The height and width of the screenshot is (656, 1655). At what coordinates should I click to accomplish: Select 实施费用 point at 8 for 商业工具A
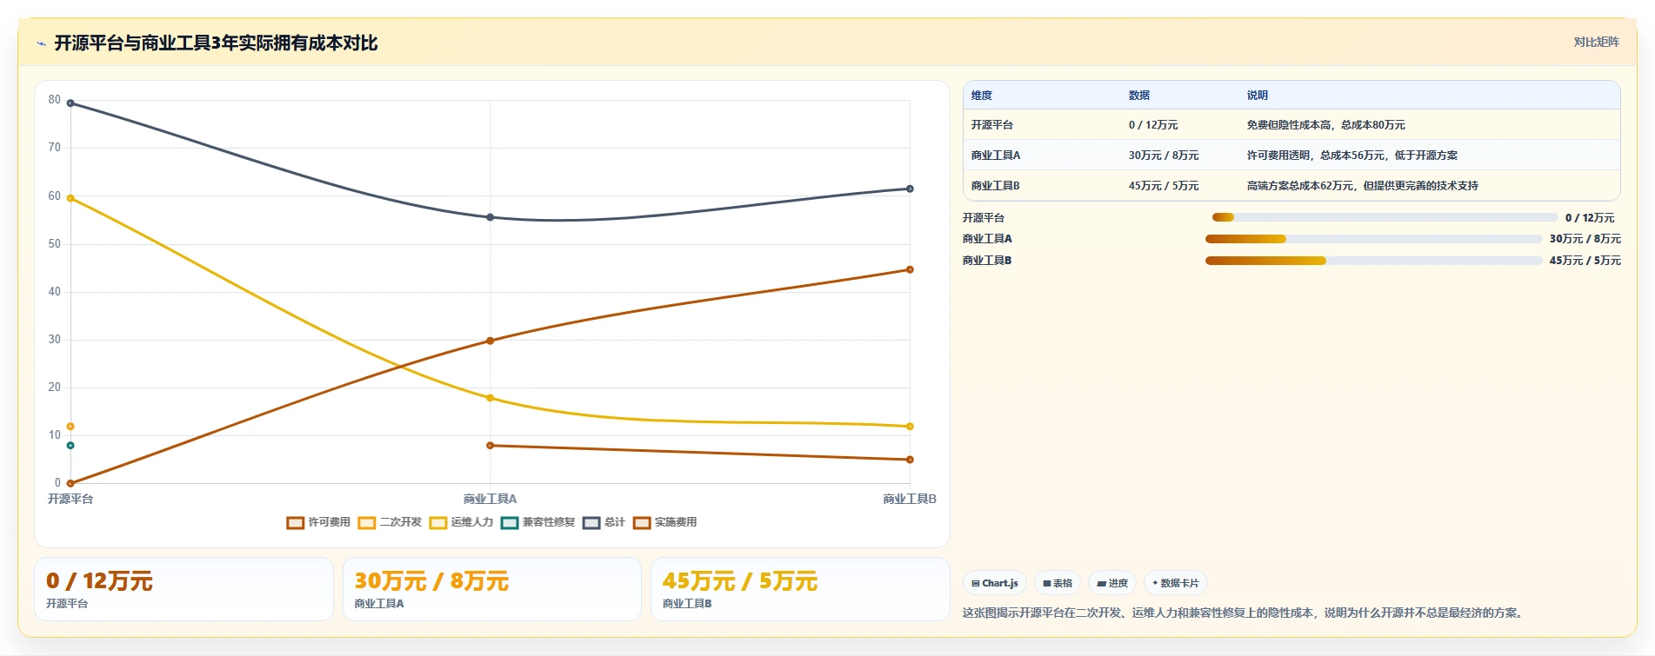[x=490, y=446]
